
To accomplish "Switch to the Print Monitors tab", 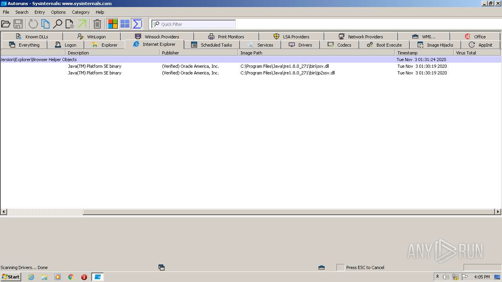I will (226, 36).
